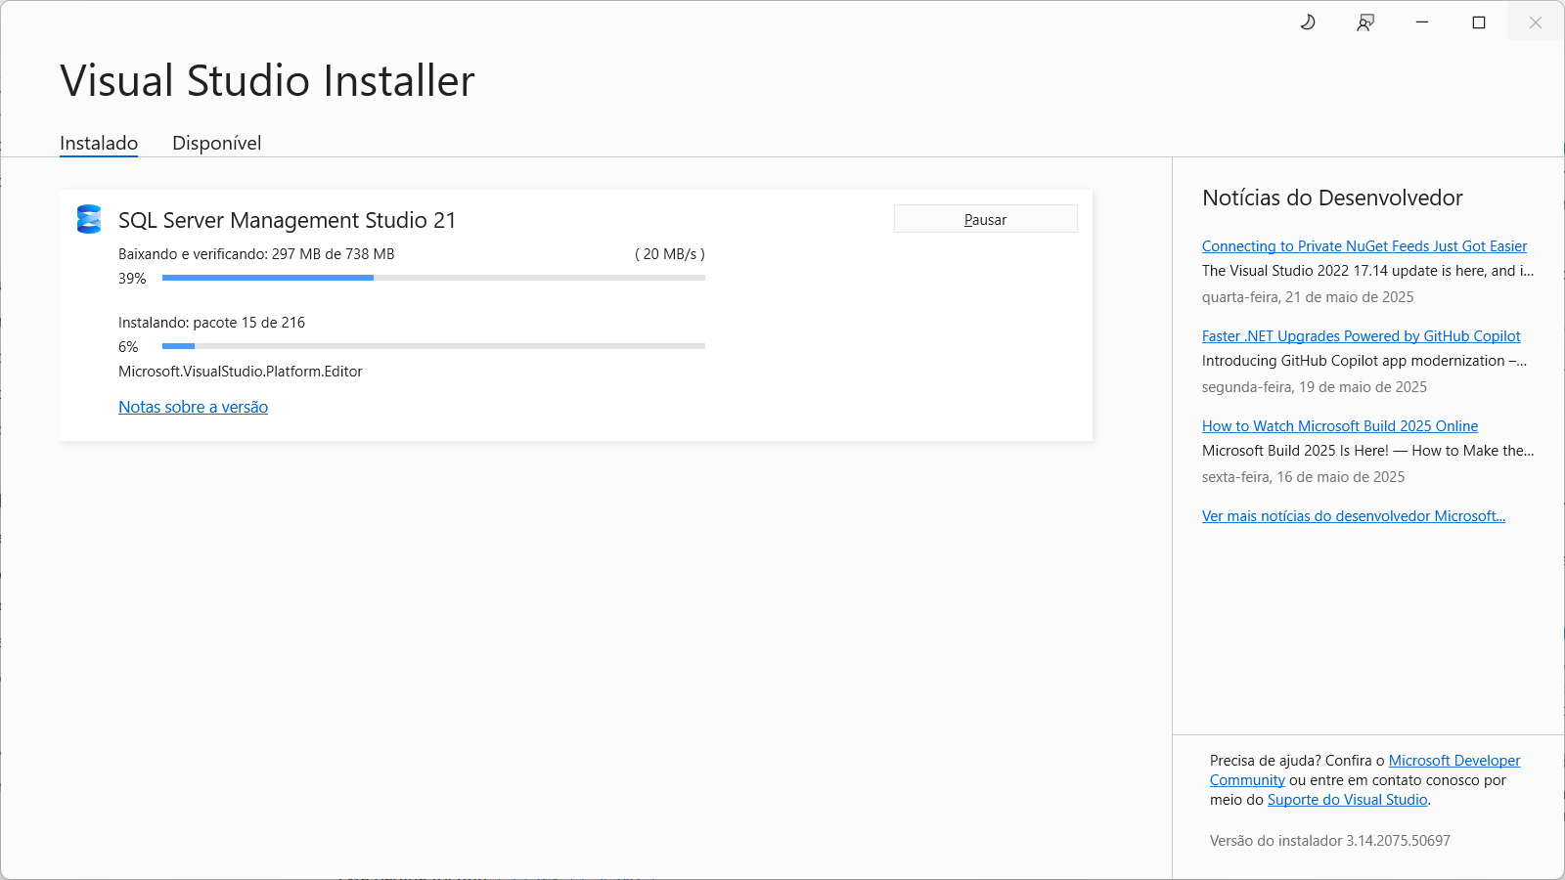The image size is (1565, 880).
Task: Open Suporte do Visual Studio link
Action: click(x=1348, y=800)
